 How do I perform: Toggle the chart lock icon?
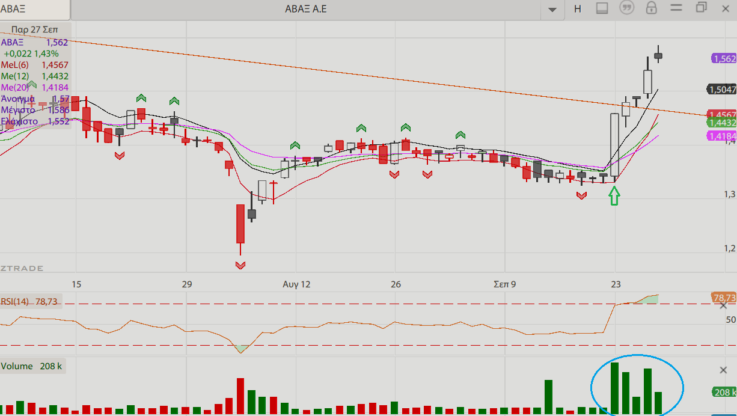tap(651, 8)
